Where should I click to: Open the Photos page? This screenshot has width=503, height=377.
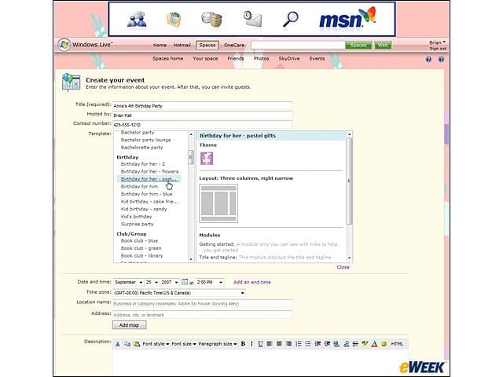tap(261, 59)
